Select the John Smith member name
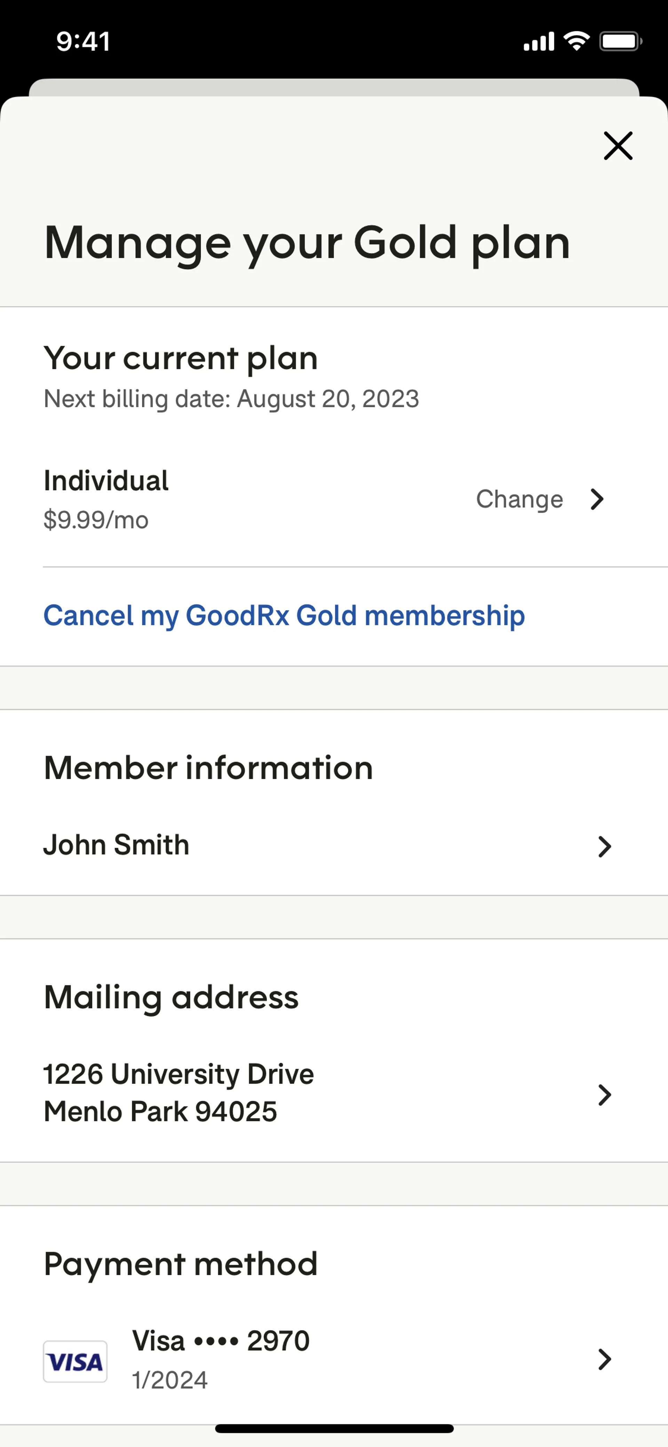Screen dimensions: 668x1447 coord(117,845)
